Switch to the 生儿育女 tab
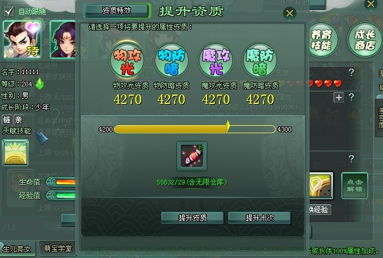383x258 pixels. tap(17, 249)
